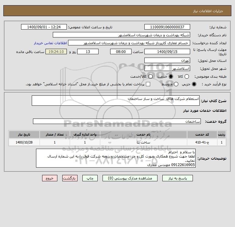Image resolution: width=235 pixels, height=227 pixels.
Task: Click the delivery city field اسلامشهر
Action: coord(167,68)
